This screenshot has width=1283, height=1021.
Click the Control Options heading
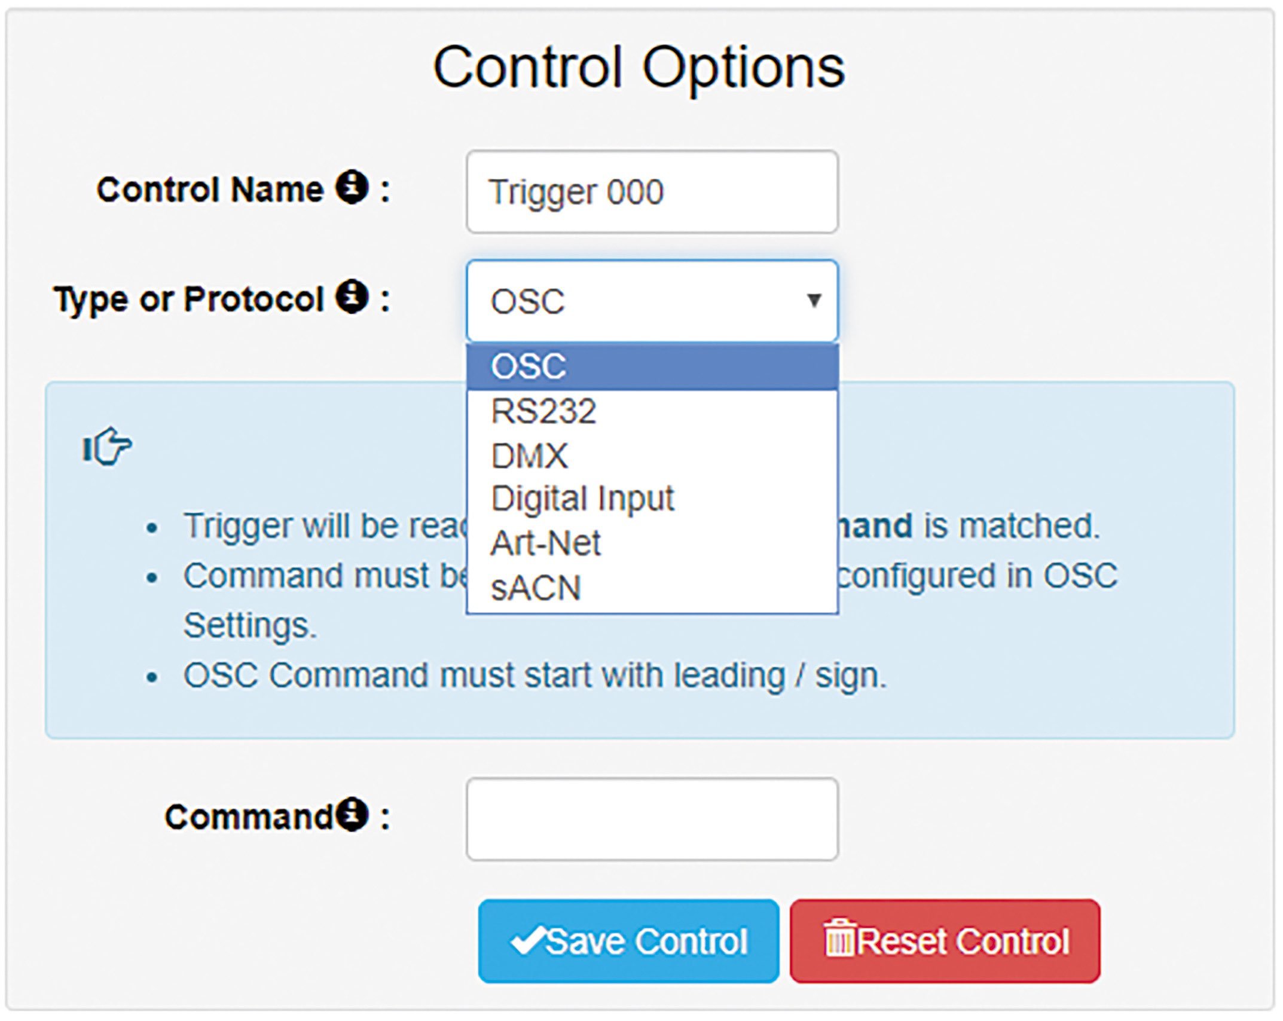tap(639, 69)
